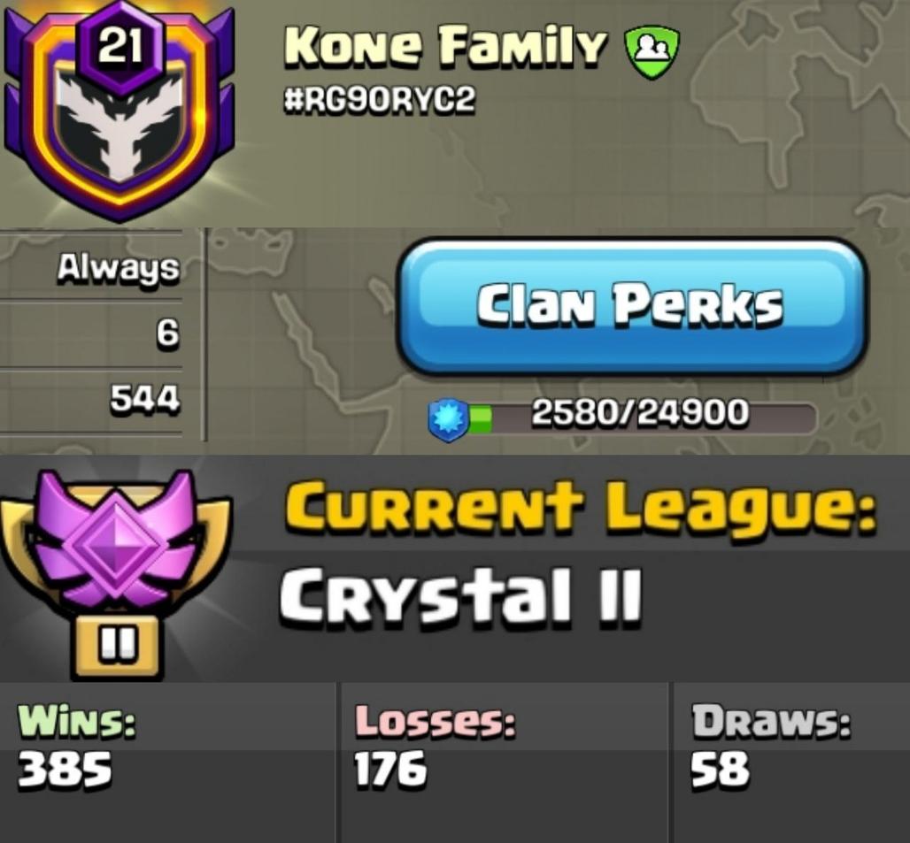Select the Wins count 385
The height and width of the screenshot is (843, 910).
(65, 770)
